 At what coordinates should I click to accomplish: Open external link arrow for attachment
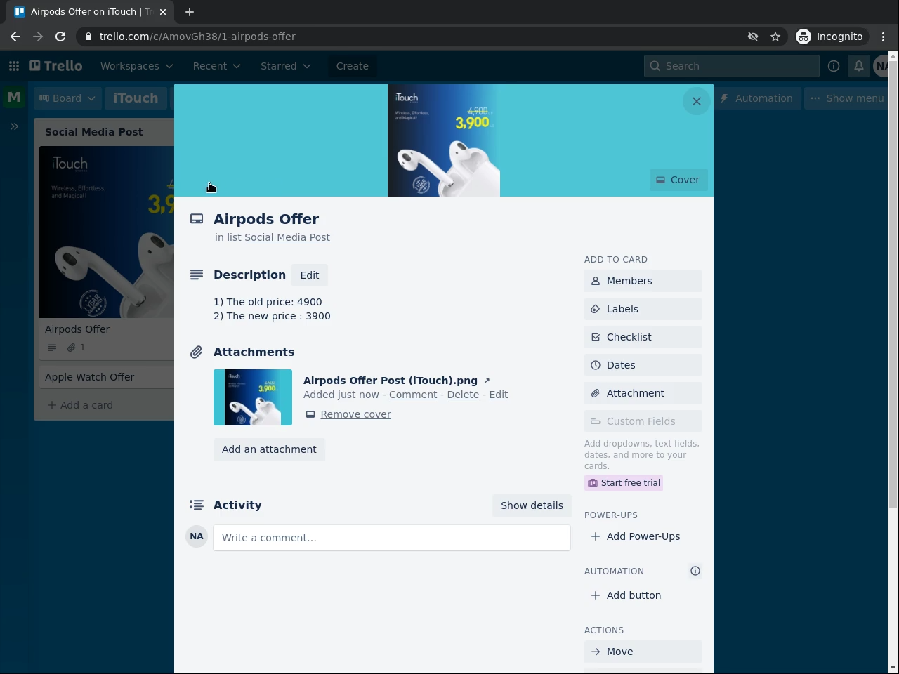click(487, 381)
